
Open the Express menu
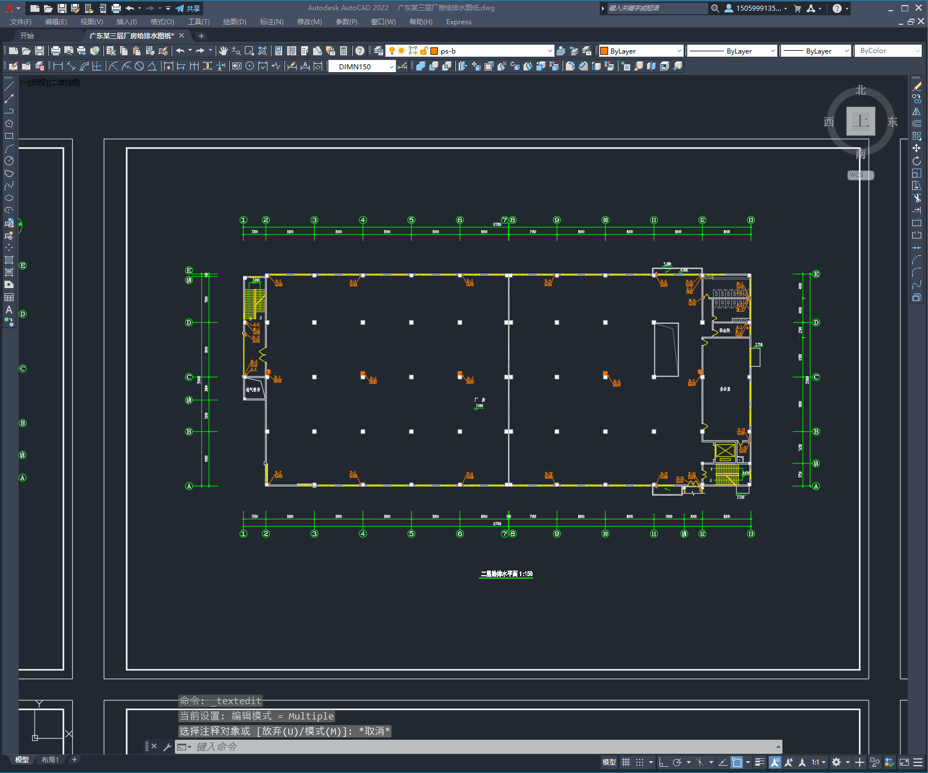[459, 21]
